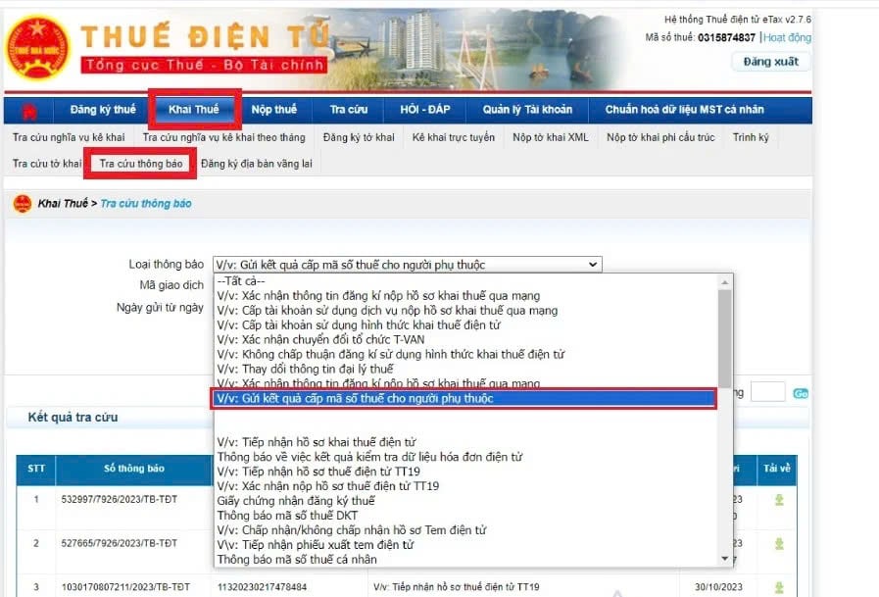Select Tra cứu nghĩa vụ kê khai theo tháng
This screenshot has width=879, height=597.
tap(223, 137)
